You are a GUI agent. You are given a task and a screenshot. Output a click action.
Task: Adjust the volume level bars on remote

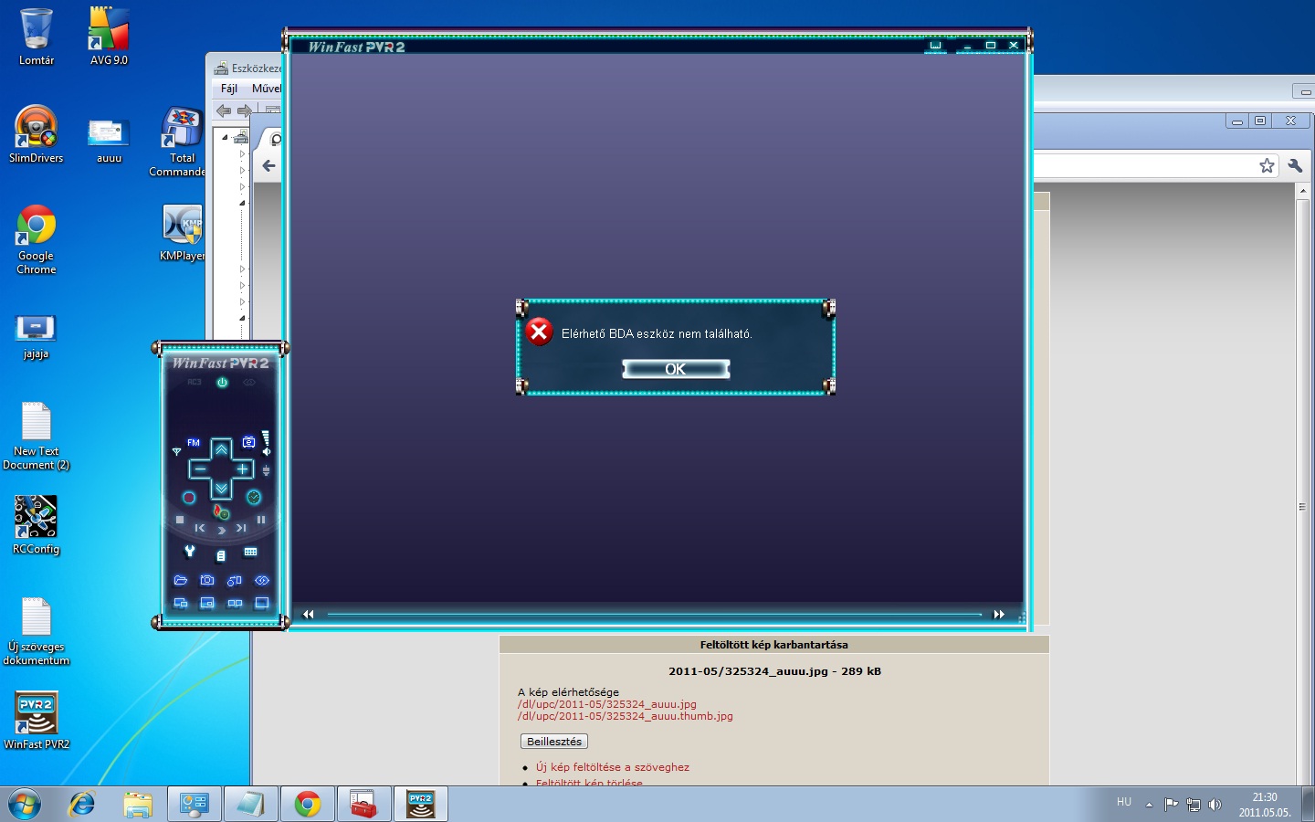[266, 437]
